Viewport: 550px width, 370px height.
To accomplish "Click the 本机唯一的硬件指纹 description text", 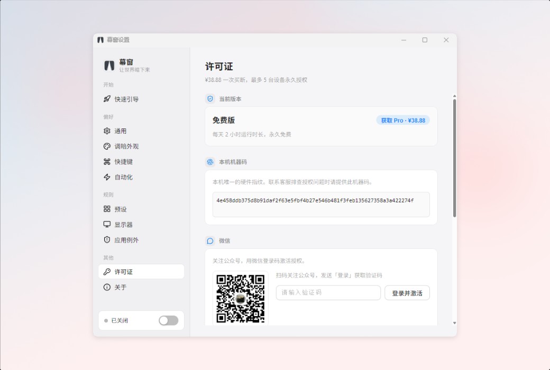I will (x=293, y=182).
